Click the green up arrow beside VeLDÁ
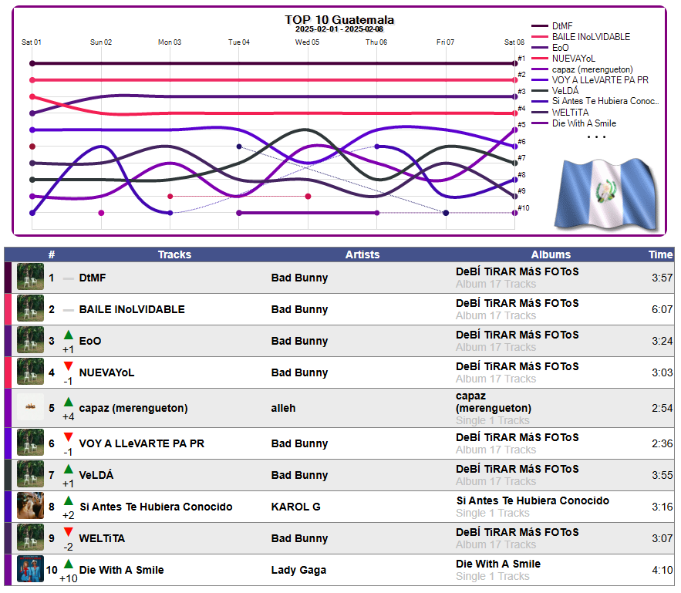The image size is (681, 593). point(68,469)
